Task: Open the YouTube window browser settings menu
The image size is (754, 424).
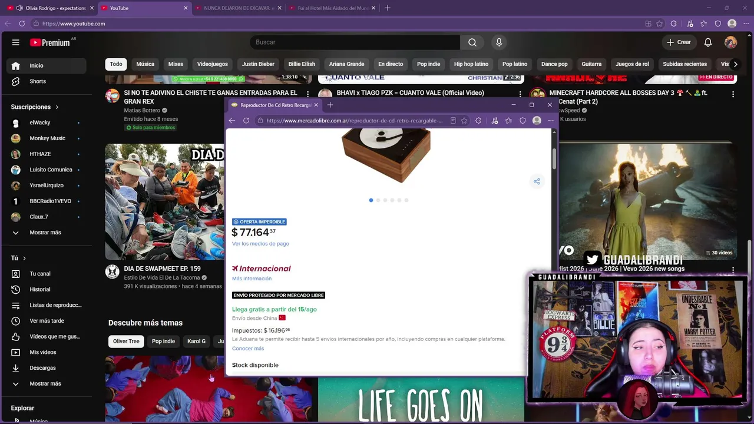Action: click(746, 24)
